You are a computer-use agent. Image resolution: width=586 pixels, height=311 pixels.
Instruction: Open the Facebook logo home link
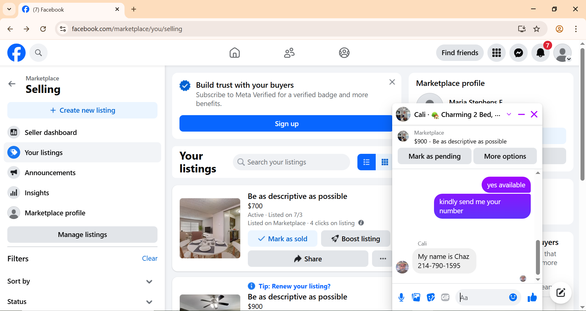16,53
